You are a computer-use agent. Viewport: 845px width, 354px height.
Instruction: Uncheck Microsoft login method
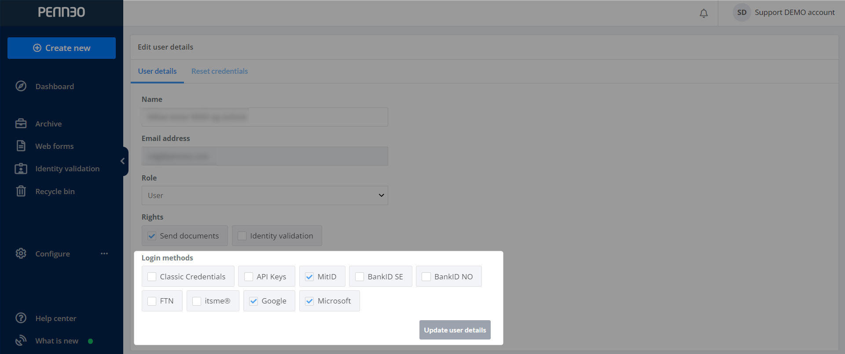309,301
